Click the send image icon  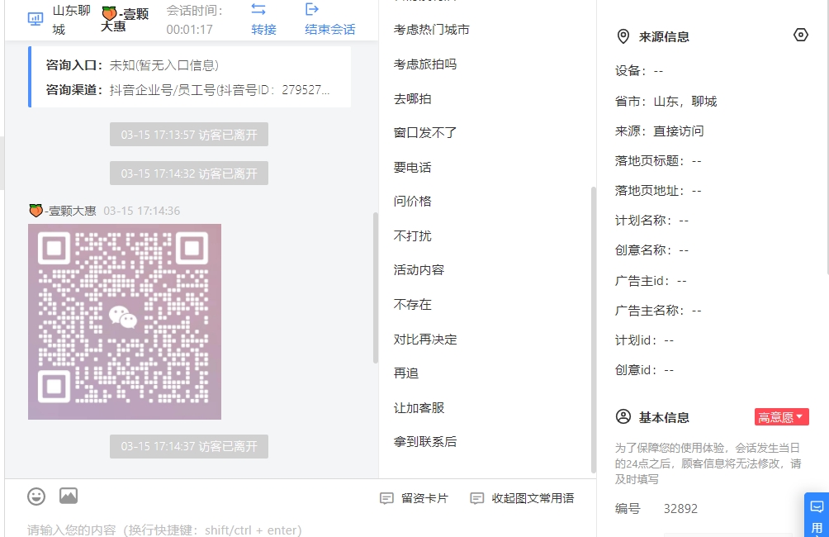(69, 496)
